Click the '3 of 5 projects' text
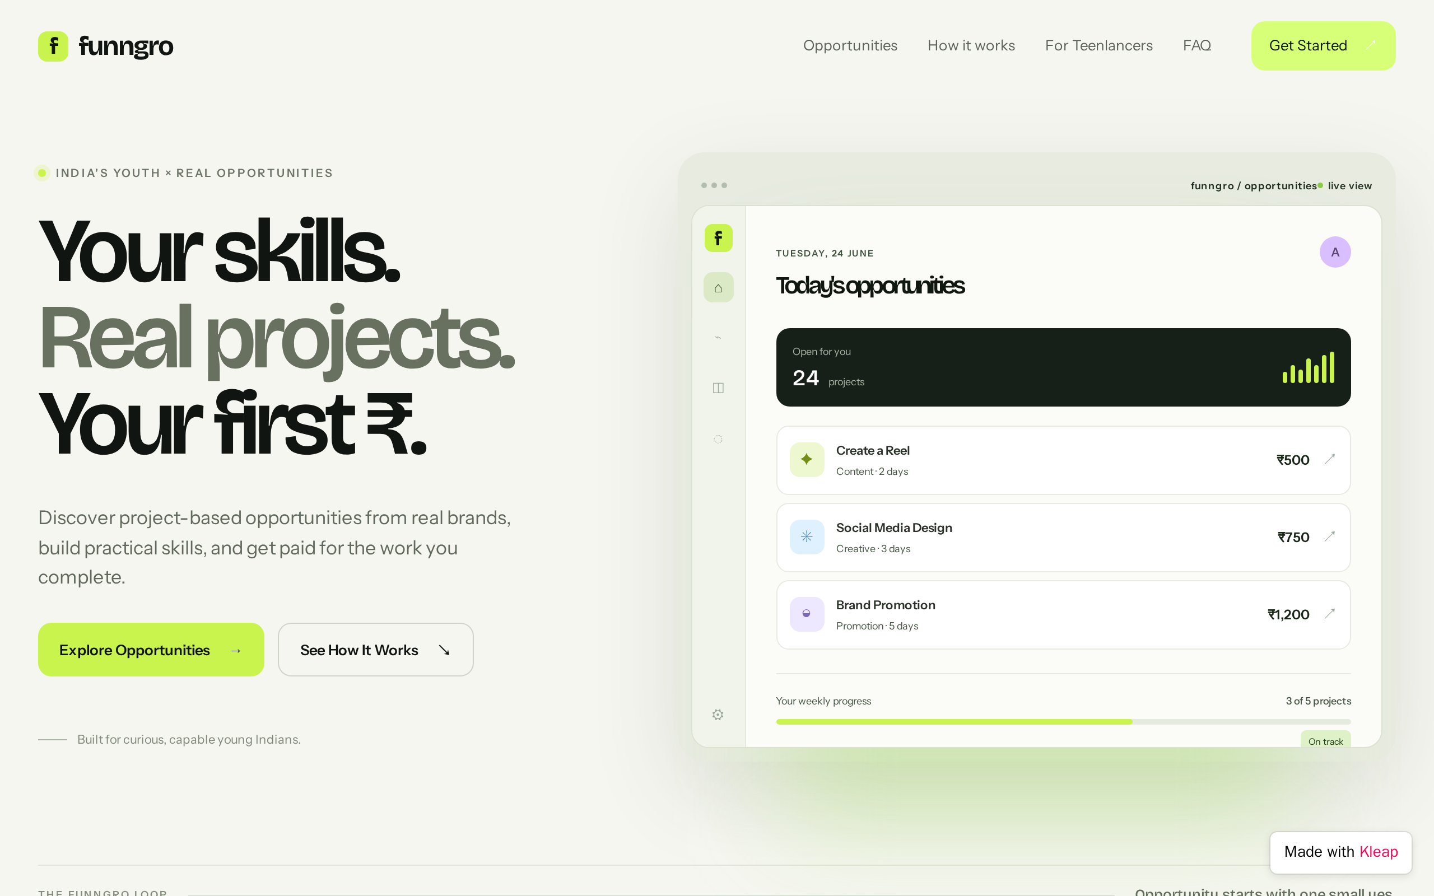This screenshot has width=1434, height=896. tap(1318, 701)
